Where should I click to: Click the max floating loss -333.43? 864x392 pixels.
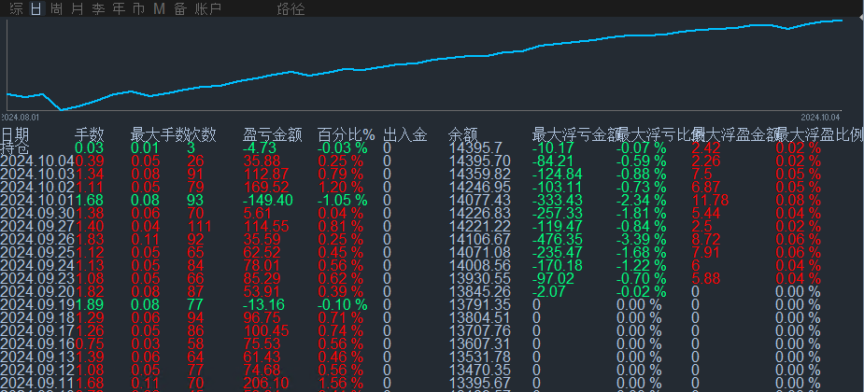click(x=557, y=201)
